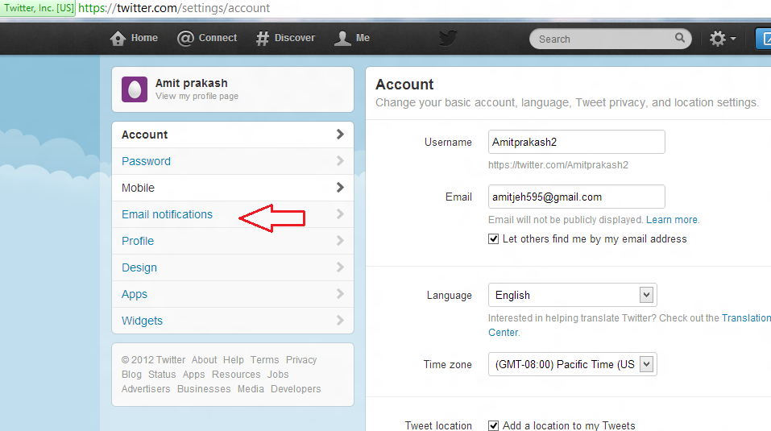Click footer Advertisers link
This screenshot has width=771, height=431.
pyautogui.click(x=146, y=389)
